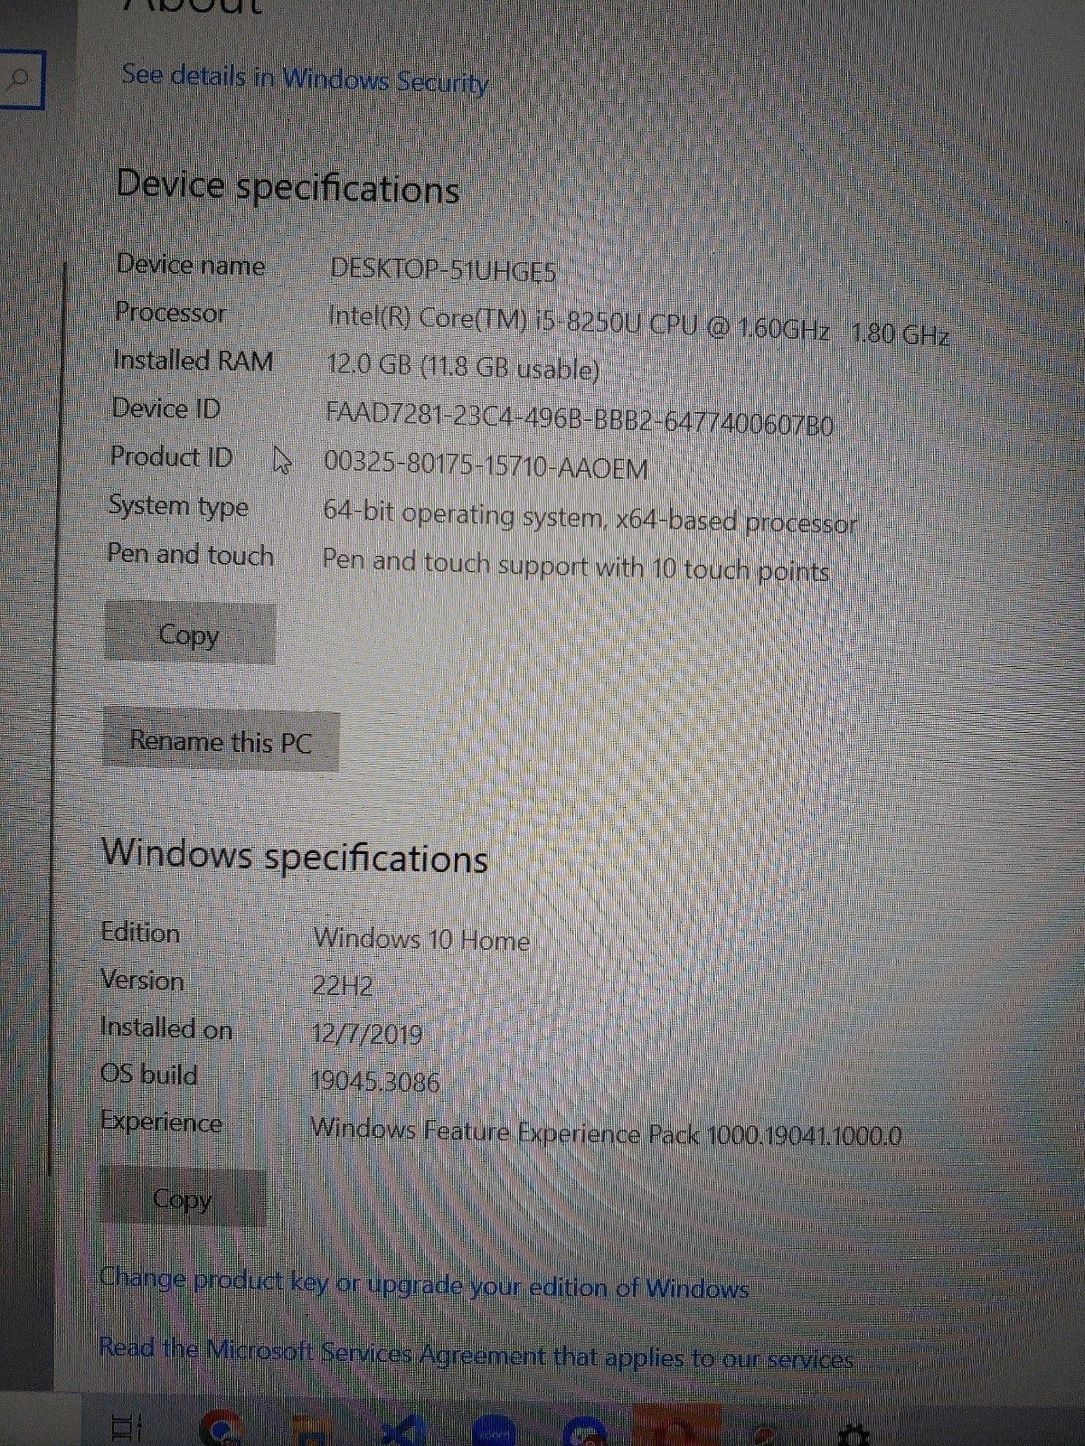The height and width of the screenshot is (1446, 1085).
Task: Click the Experience label
Action: click(x=161, y=1122)
